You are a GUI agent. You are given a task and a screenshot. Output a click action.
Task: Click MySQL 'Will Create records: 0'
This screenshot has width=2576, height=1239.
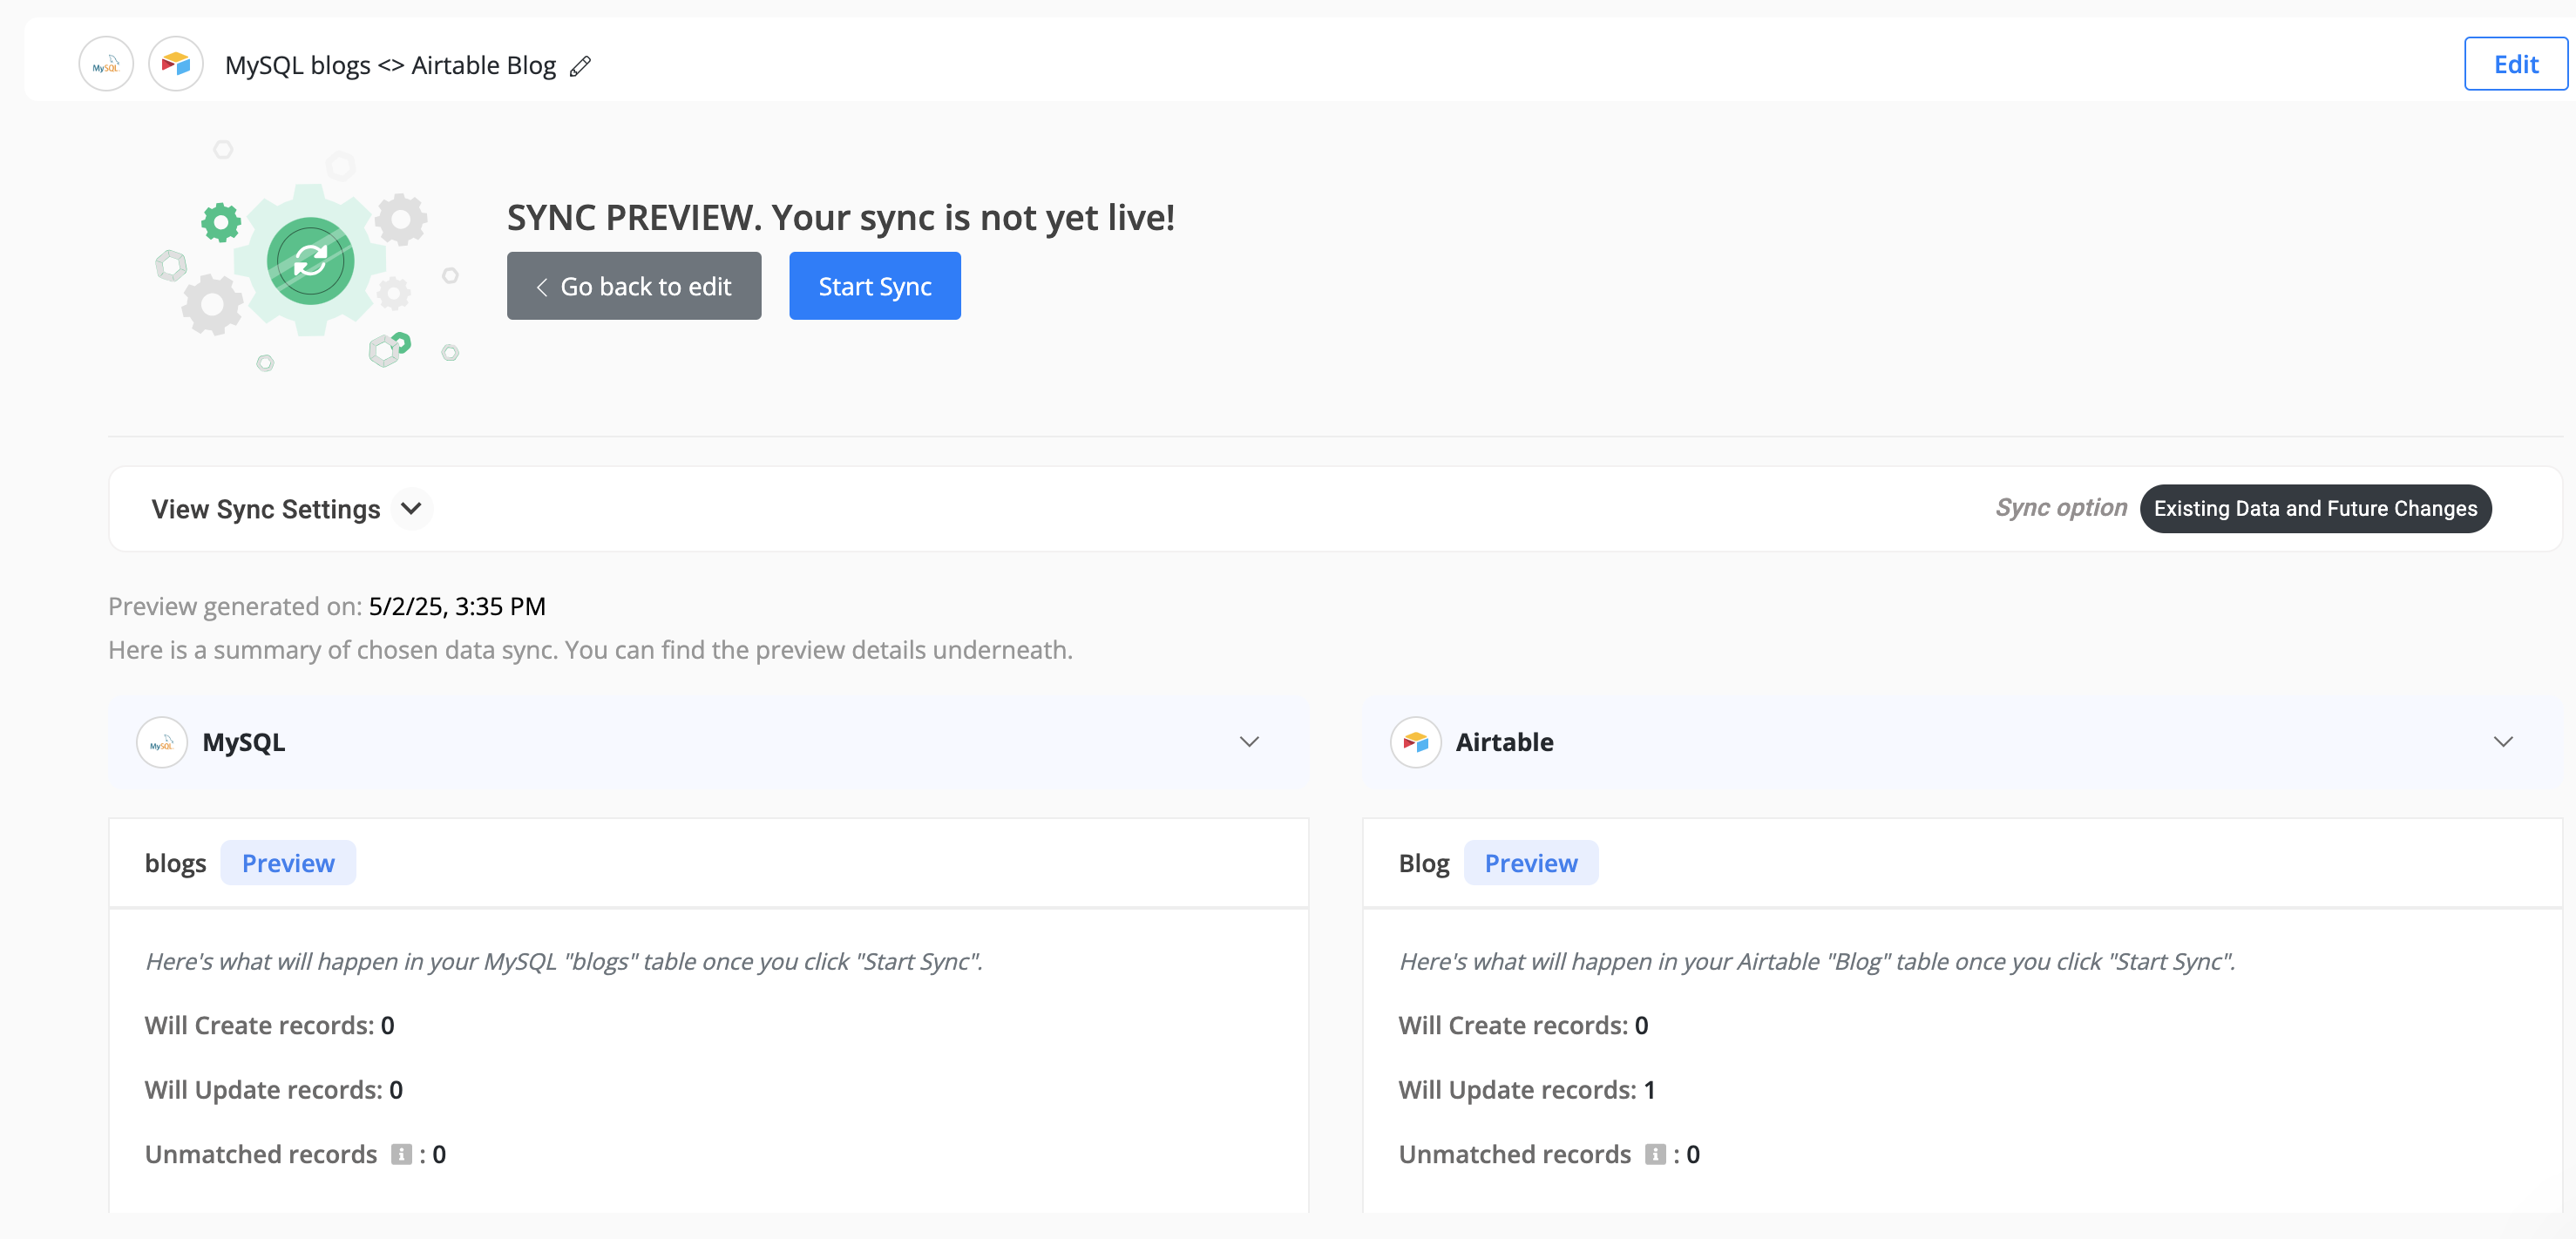[270, 1026]
